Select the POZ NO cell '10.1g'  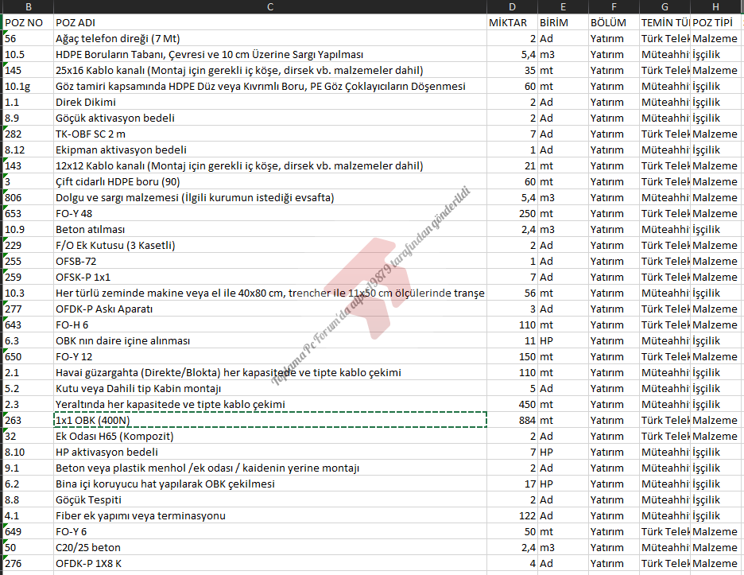tap(29, 86)
